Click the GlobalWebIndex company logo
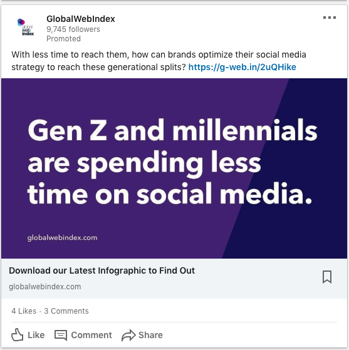 click(x=26, y=27)
